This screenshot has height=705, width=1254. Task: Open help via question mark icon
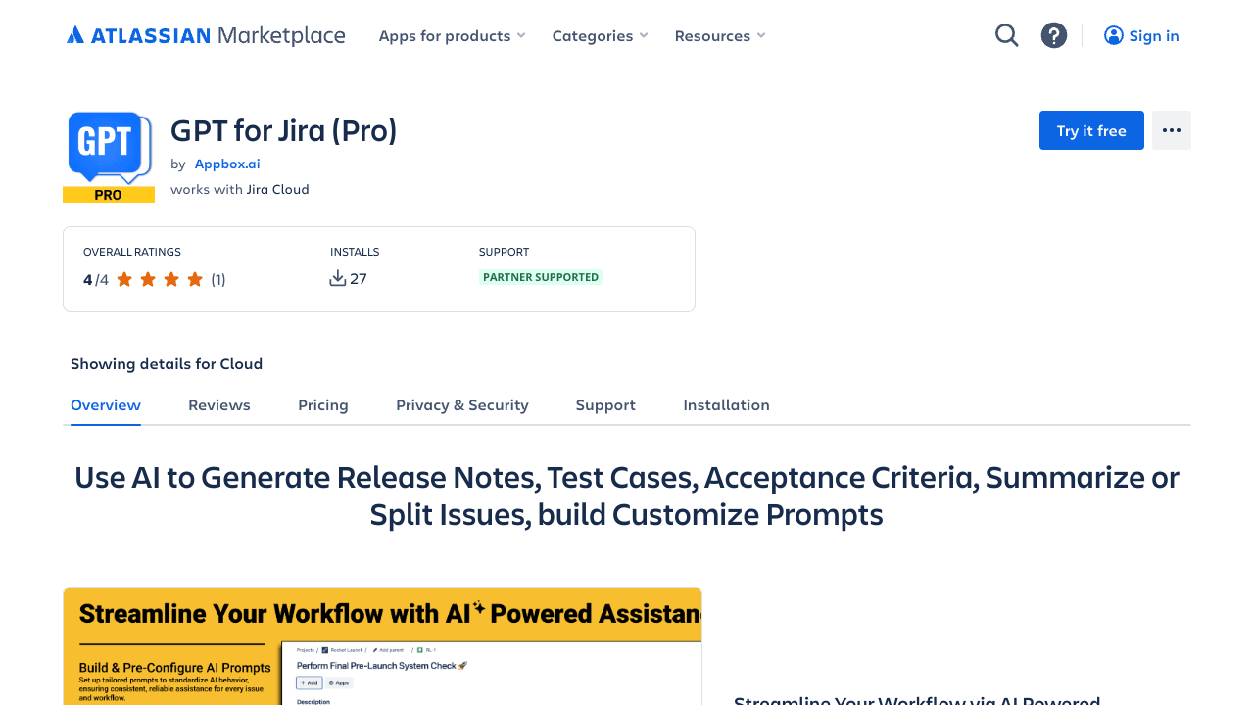1053,34
